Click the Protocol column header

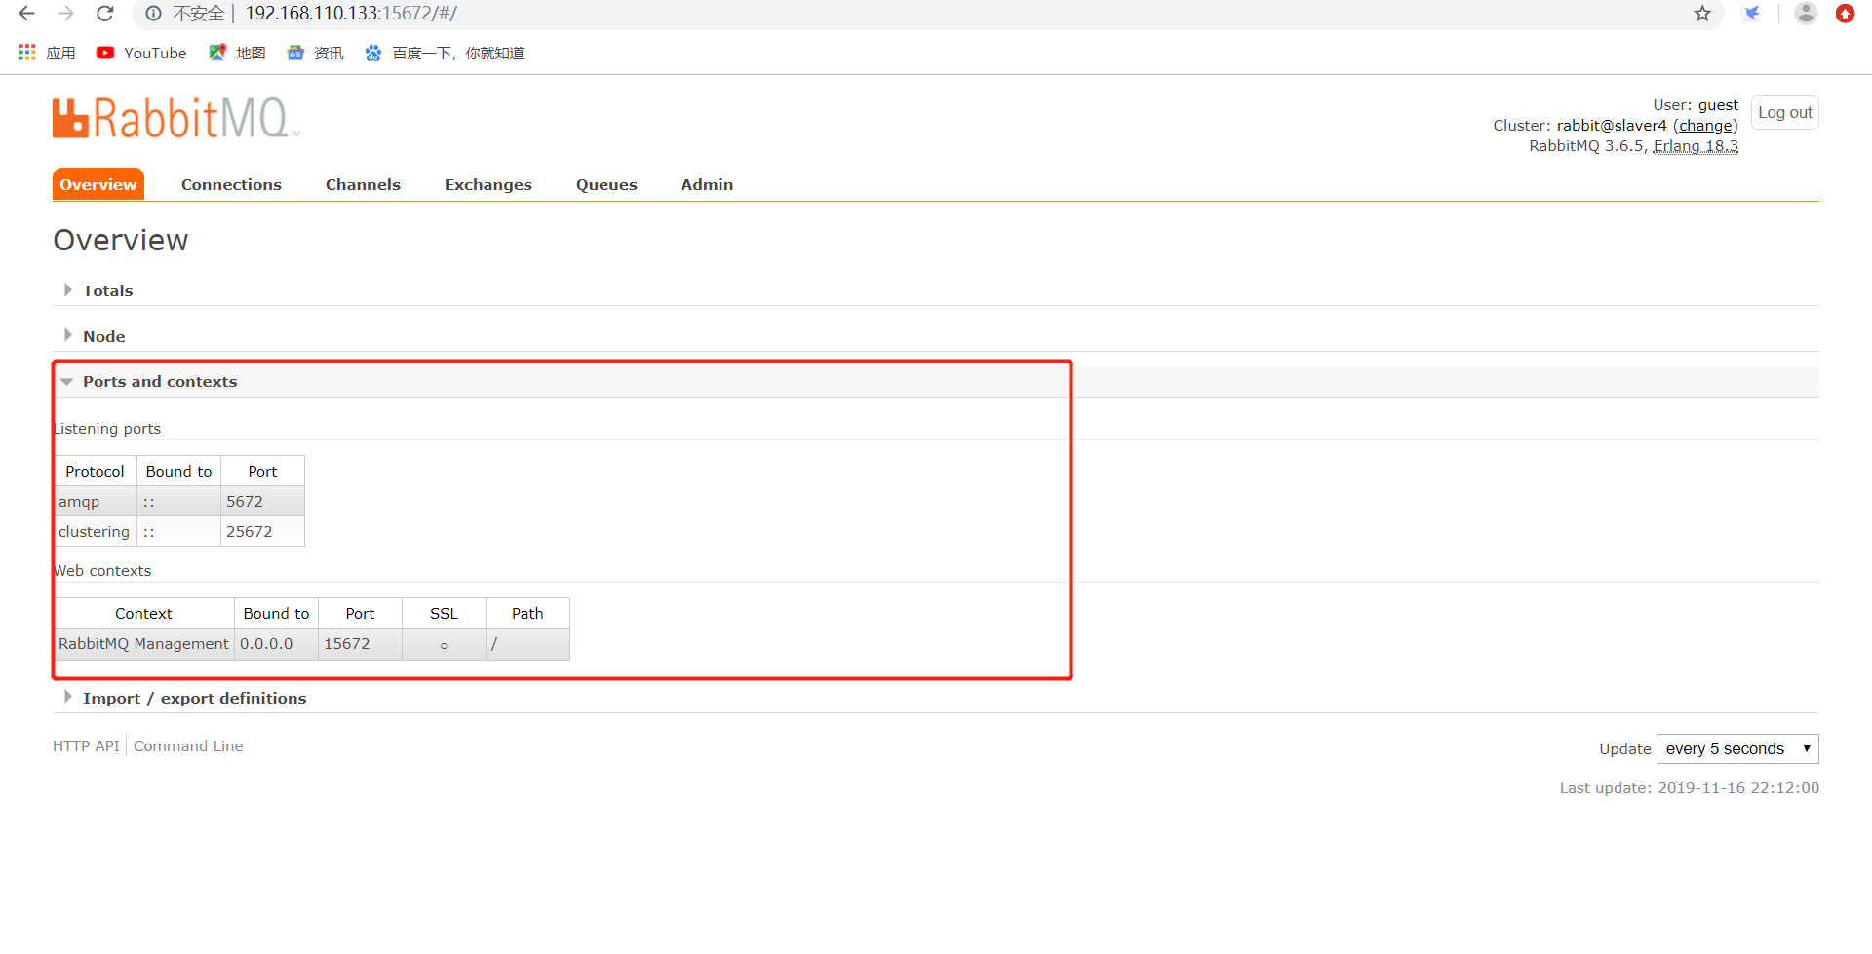[95, 471]
